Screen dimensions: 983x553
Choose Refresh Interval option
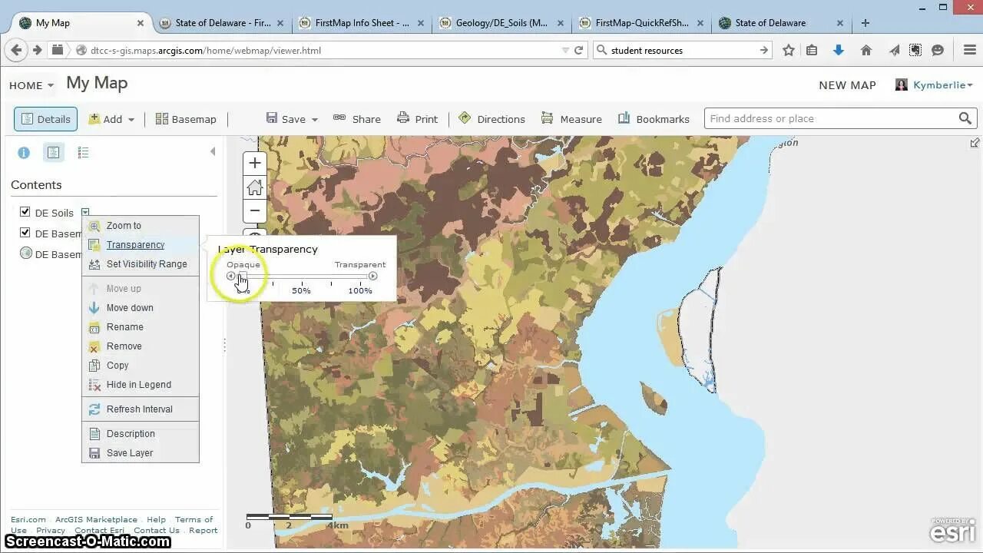point(140,409)
